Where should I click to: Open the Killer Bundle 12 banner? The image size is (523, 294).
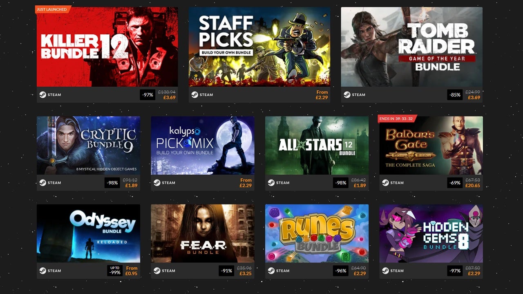tap(107, 47)
